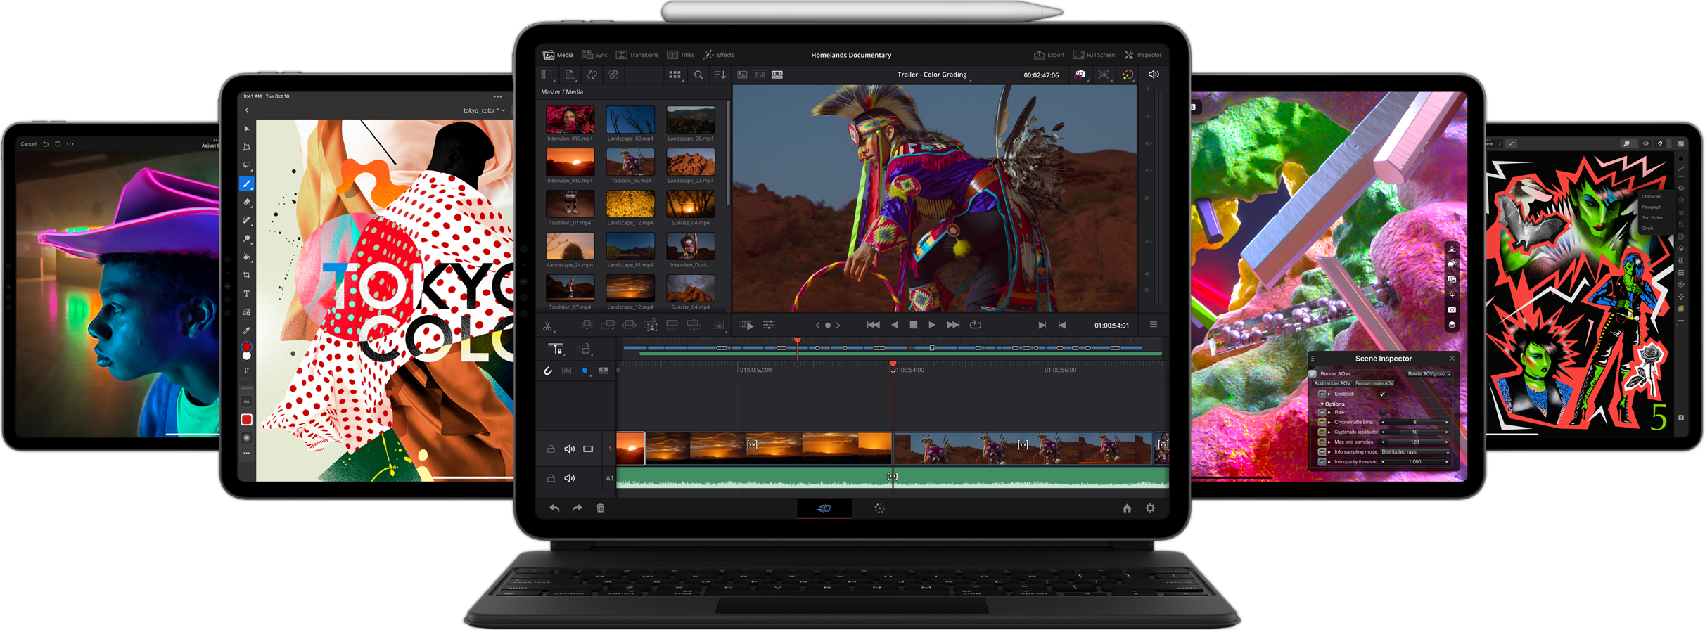
Task: Collapse the Options section triangle
Action: [1322, 404]
